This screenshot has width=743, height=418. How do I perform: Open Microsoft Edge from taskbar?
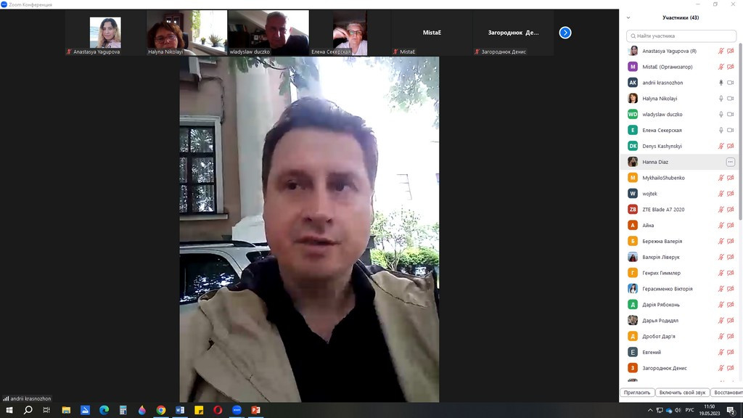point(104,410)
